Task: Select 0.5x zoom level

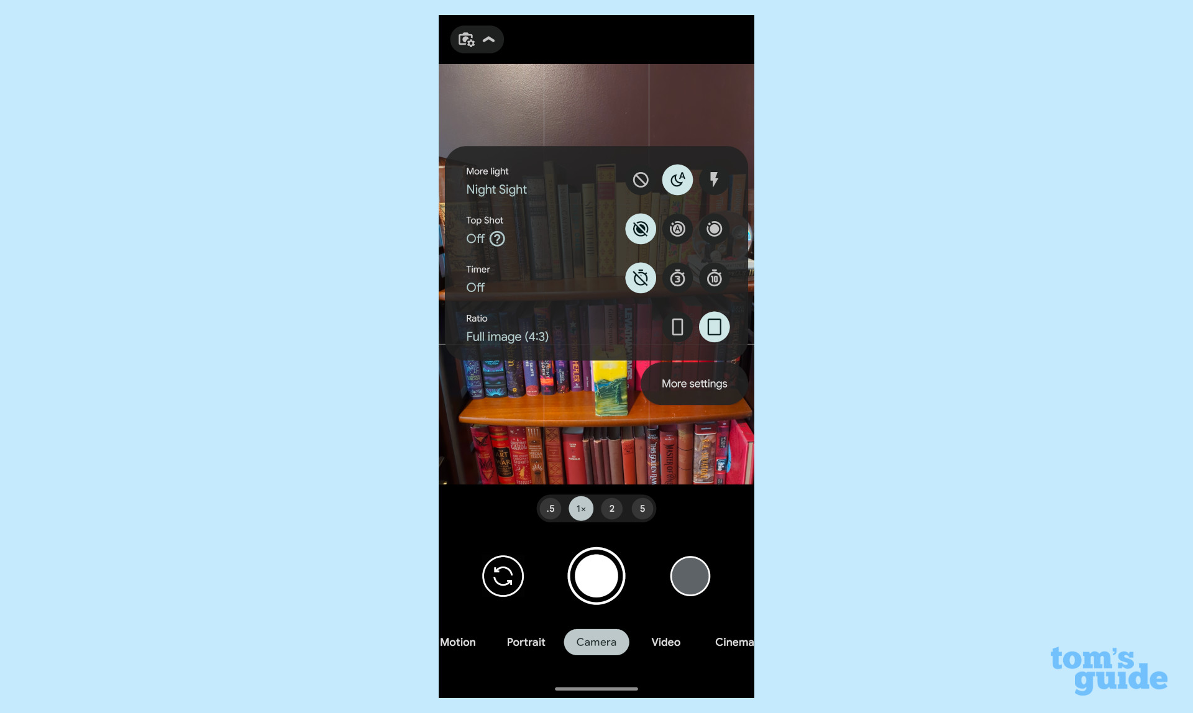Action: tap(549, 507)
